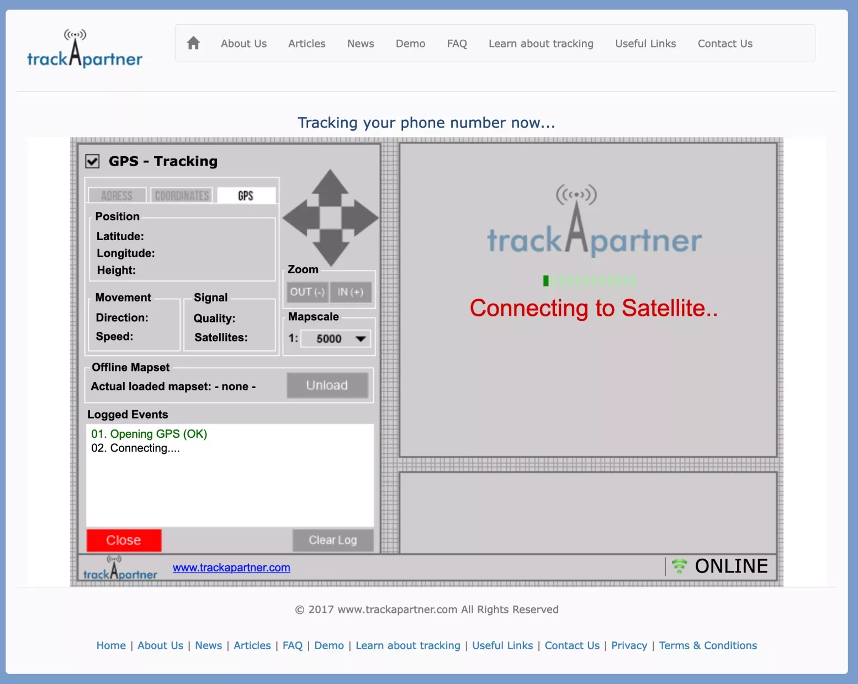Click the 'Actual loaded mapset: - none -' text
The width and height of the screenshot is (858, 684).
click(x=173, y=386)
